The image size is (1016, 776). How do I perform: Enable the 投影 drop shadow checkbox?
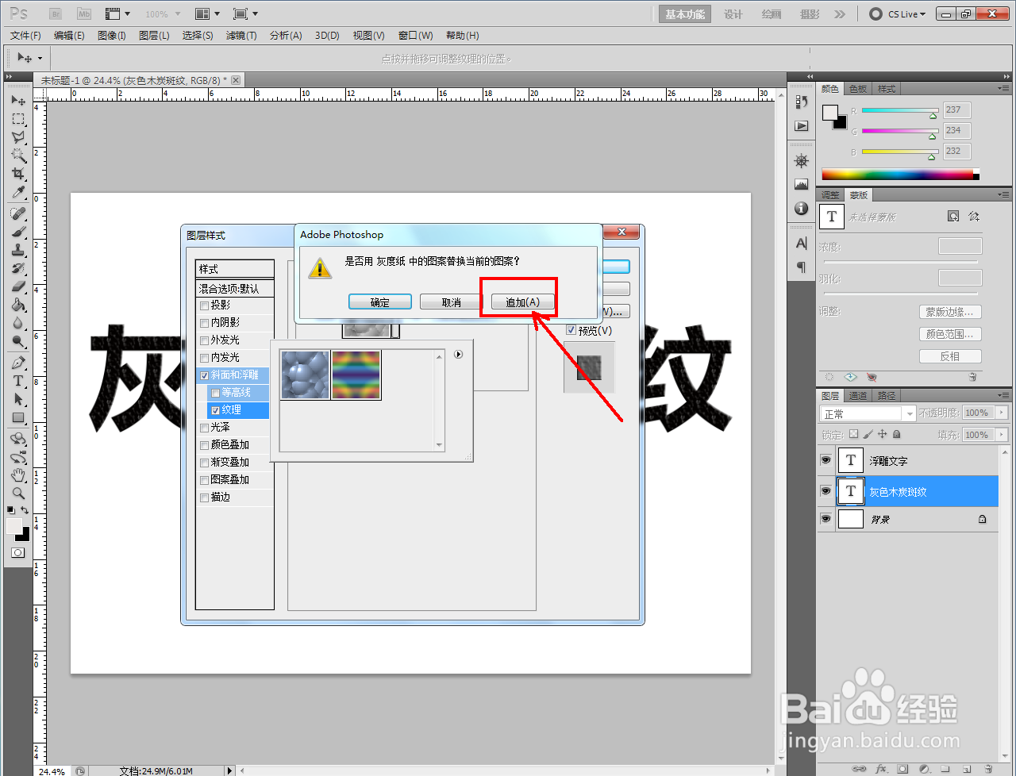point(205,305)
